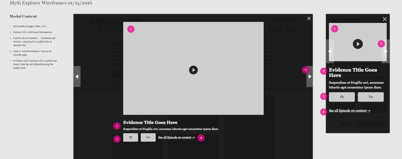The height and width of the screenshot is (159, 402).
Task: Play the video in the mobile modal
Action: tap(358, 44)
